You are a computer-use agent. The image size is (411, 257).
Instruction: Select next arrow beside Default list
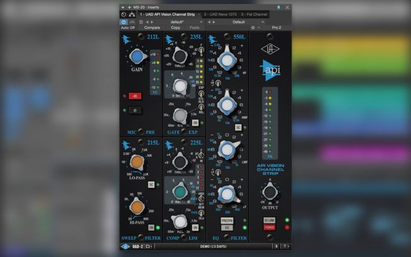tap(214, 22)
